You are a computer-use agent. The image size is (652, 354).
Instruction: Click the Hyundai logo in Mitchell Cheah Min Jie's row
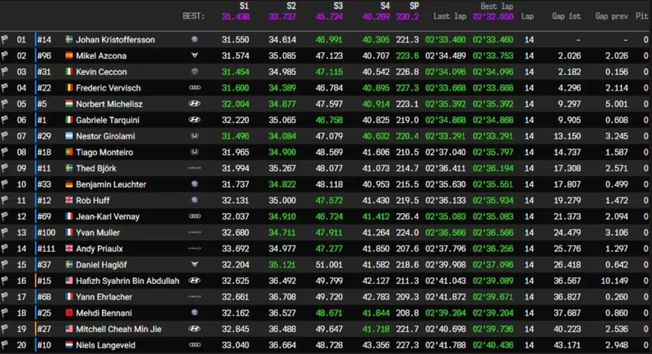[194, 329]
